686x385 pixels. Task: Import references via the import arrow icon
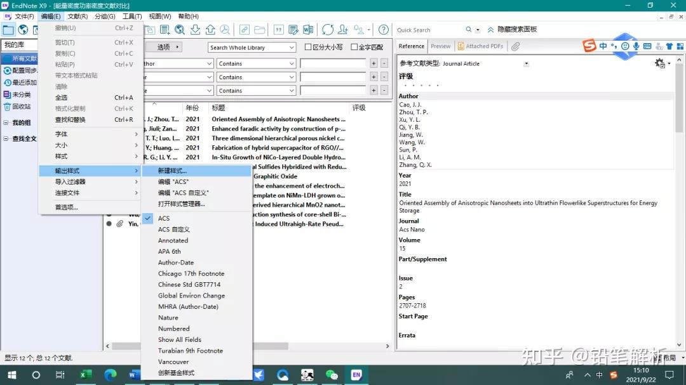[195, 30]
